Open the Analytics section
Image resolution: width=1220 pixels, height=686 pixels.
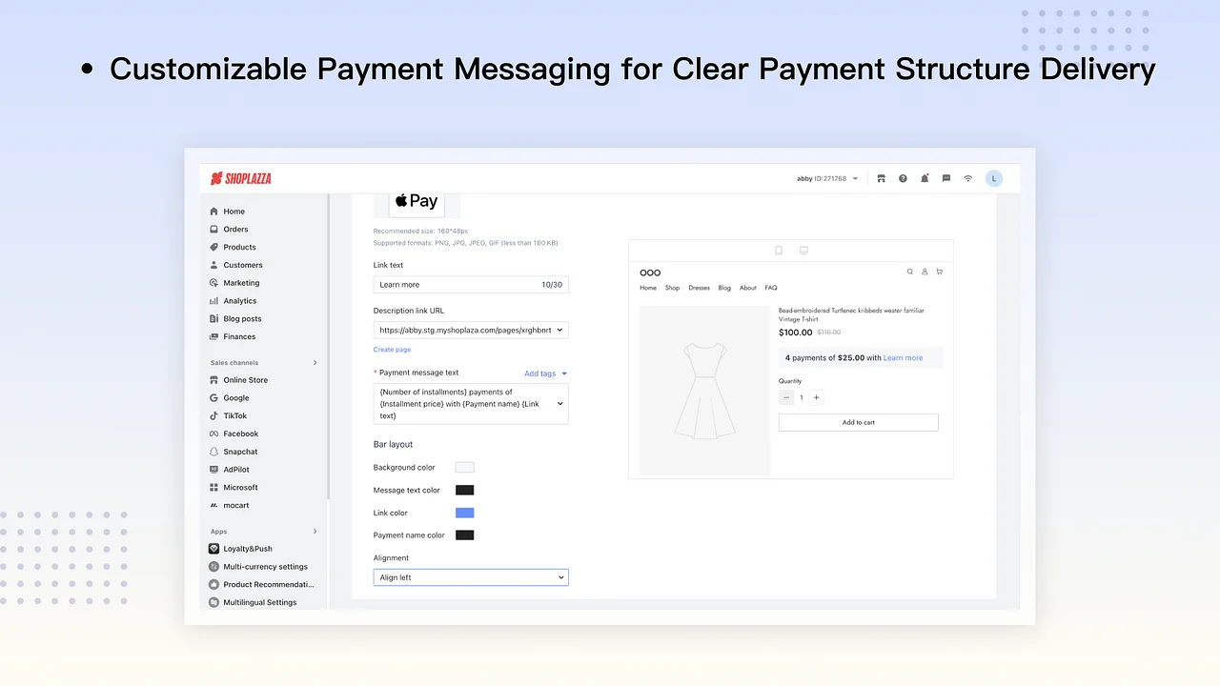point(240,300)
